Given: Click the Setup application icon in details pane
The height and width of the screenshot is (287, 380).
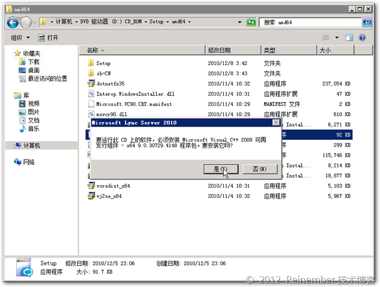Looking at the screenshot, I should pyautogui.click(x=24, y=268).
